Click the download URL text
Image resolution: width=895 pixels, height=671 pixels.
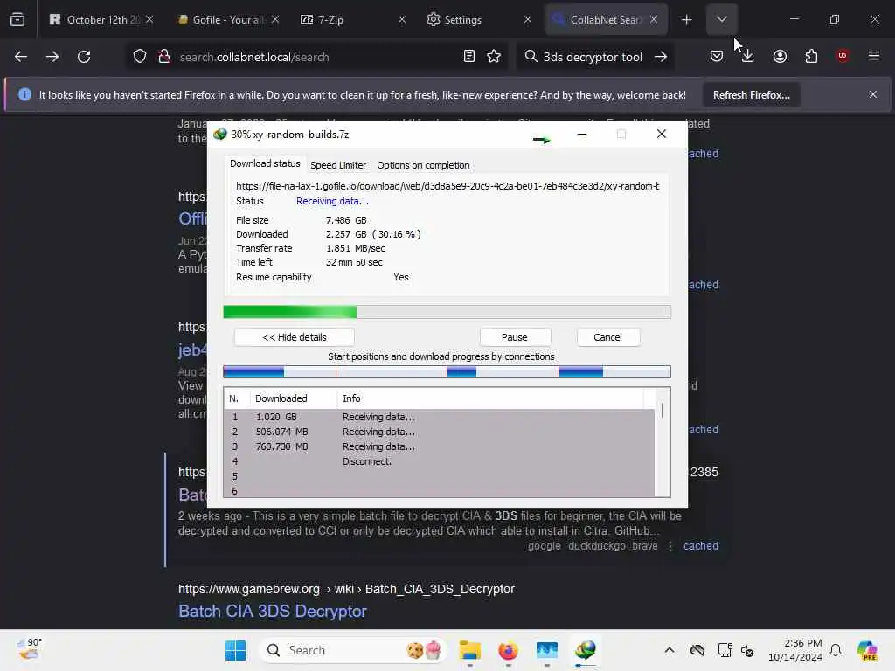click(x=447, y=186)
